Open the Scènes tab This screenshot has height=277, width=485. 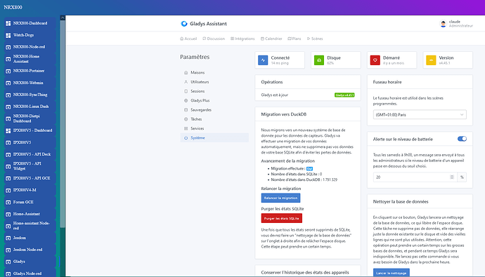click(315, 39)
